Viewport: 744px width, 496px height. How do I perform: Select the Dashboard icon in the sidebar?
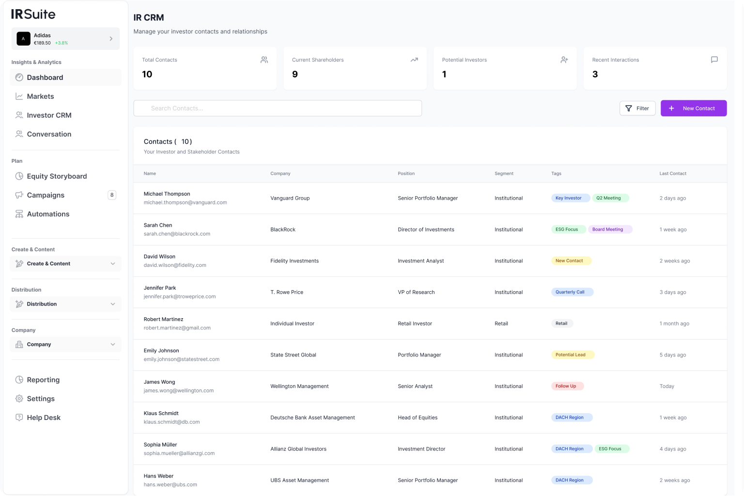[x=19, y=77]
